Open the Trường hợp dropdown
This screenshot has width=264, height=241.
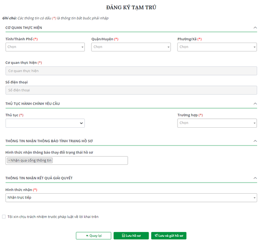click(x=217, y=123)
